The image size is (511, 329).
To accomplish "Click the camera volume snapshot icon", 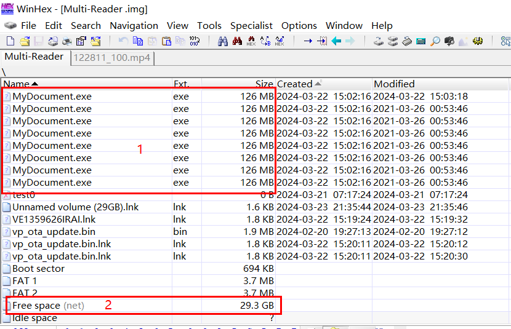I will coord(449,41).
